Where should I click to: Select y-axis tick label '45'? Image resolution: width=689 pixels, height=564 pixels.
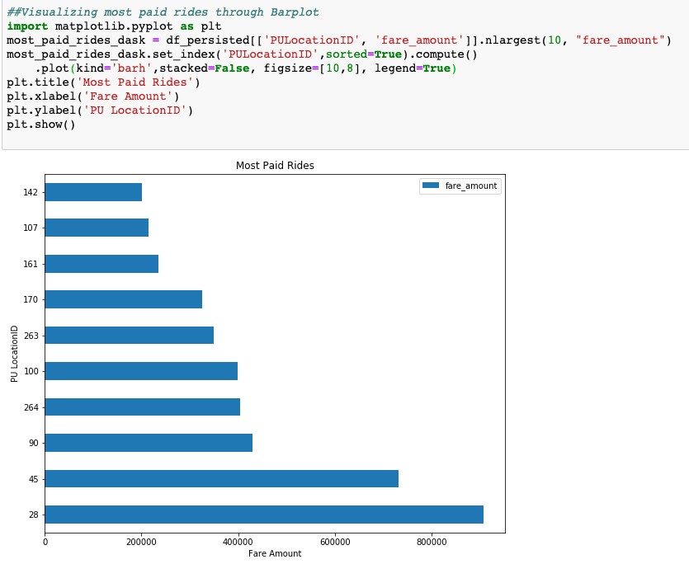pyautogui.click(x=33, y=479)
